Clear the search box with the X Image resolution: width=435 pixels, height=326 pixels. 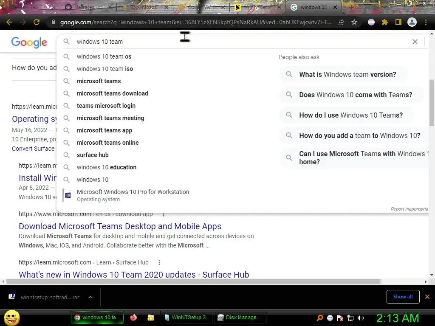415,42
